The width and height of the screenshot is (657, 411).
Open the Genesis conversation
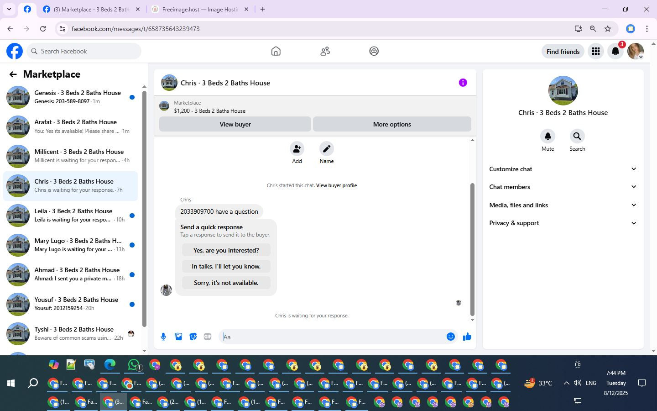pyautogui.click(x=71, y=97)
